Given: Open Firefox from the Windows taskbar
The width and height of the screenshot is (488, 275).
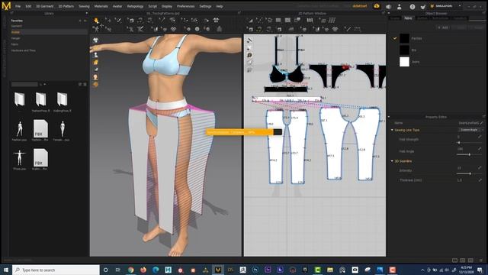Looking at the screenshot, I should 143,270.
